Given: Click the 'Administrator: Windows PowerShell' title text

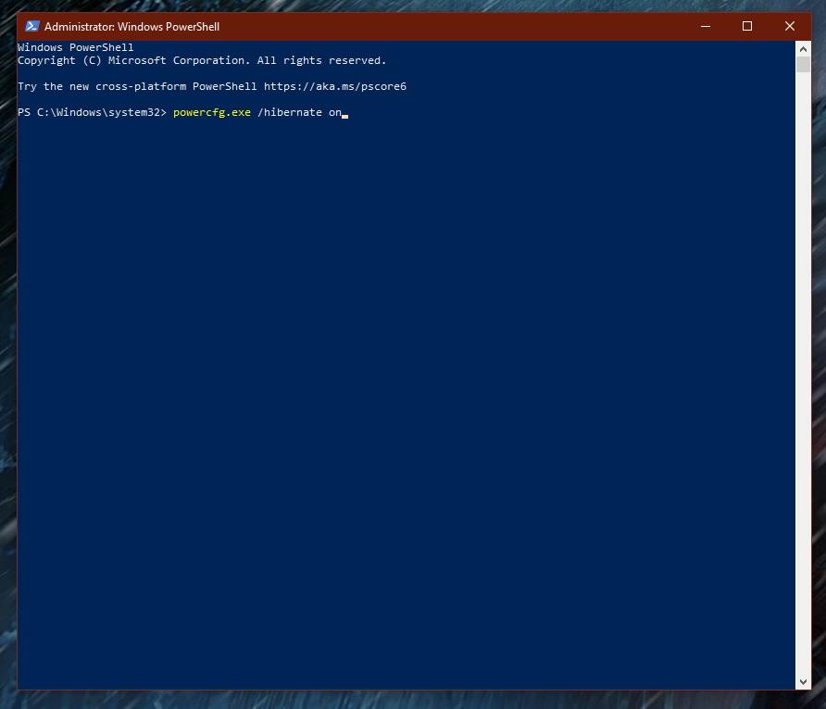Looking at the screenshot, I should (131, 27).
